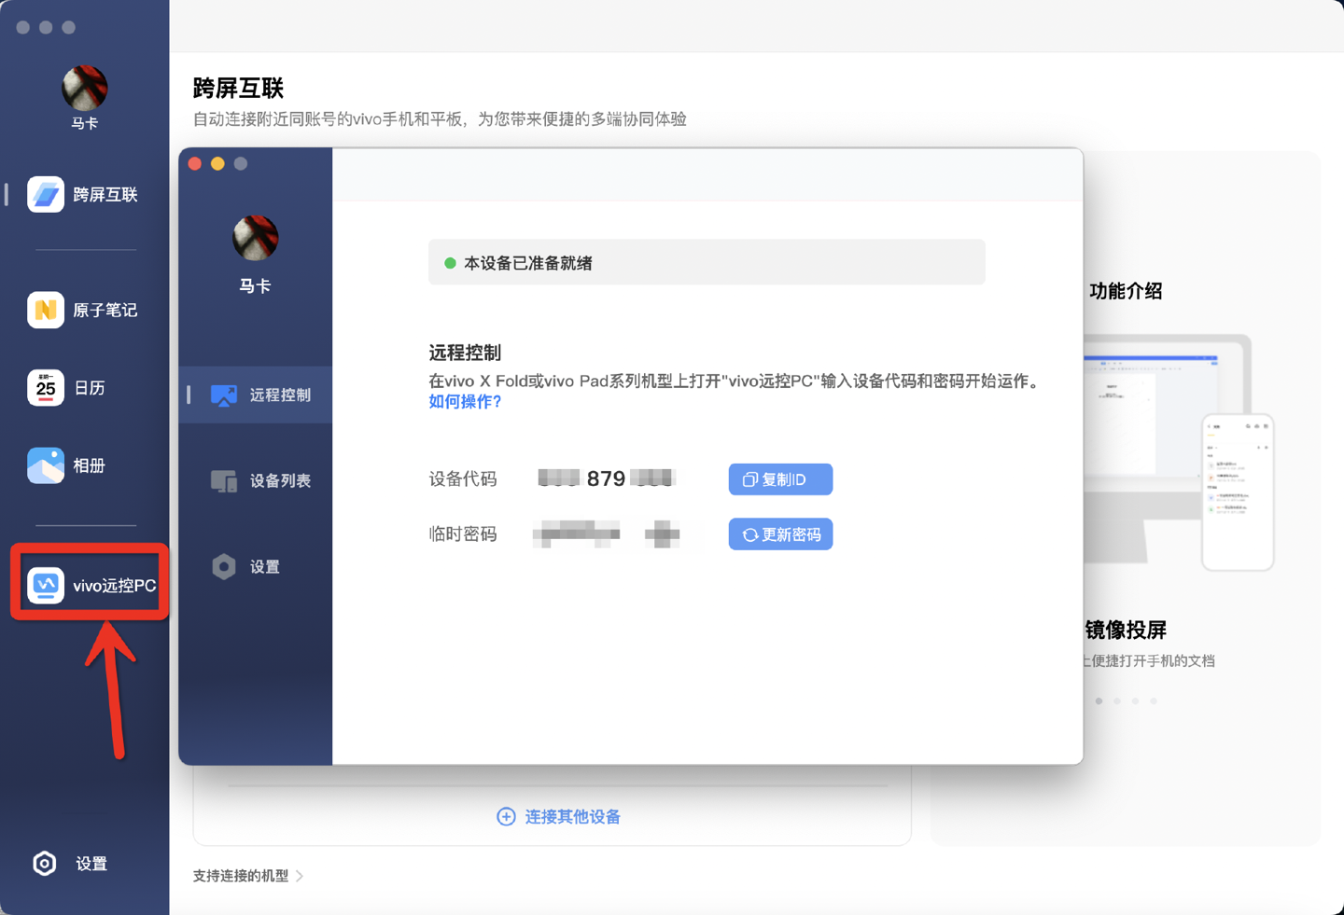Click the 马卡 avatar in main sidebar
Screen dimensions: 1344x915
[84, 88]
